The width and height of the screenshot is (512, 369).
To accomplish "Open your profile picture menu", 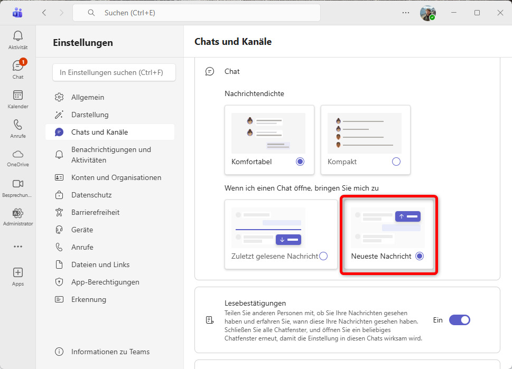I will [427, 13].
